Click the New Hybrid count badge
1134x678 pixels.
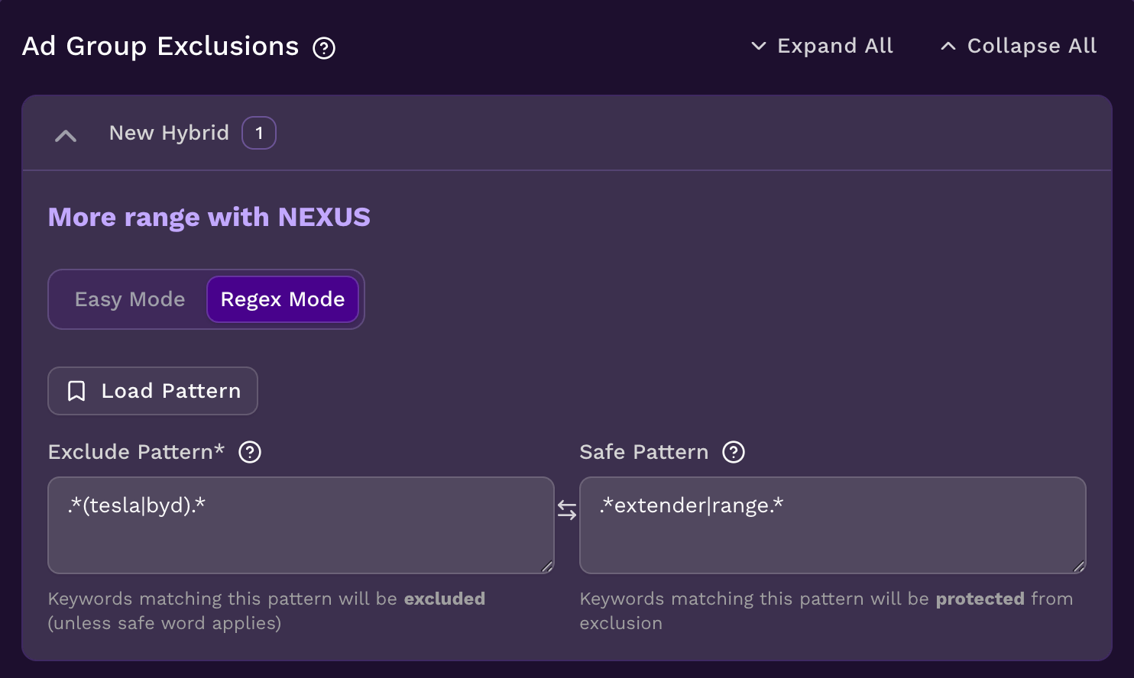259,134
